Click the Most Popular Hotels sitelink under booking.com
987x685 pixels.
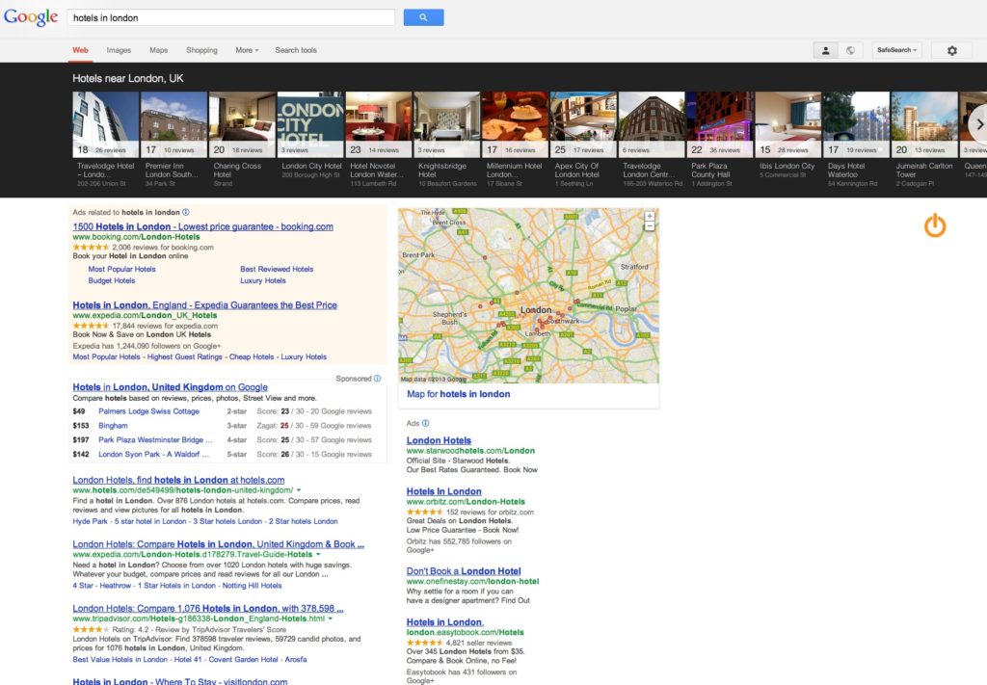121,269
